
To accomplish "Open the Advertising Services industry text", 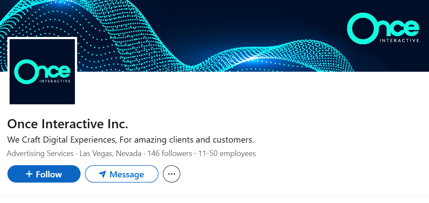I will 40,153.
